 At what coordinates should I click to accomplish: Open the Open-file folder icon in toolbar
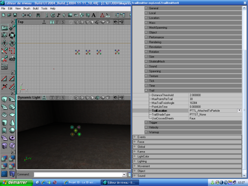[9, 15]
